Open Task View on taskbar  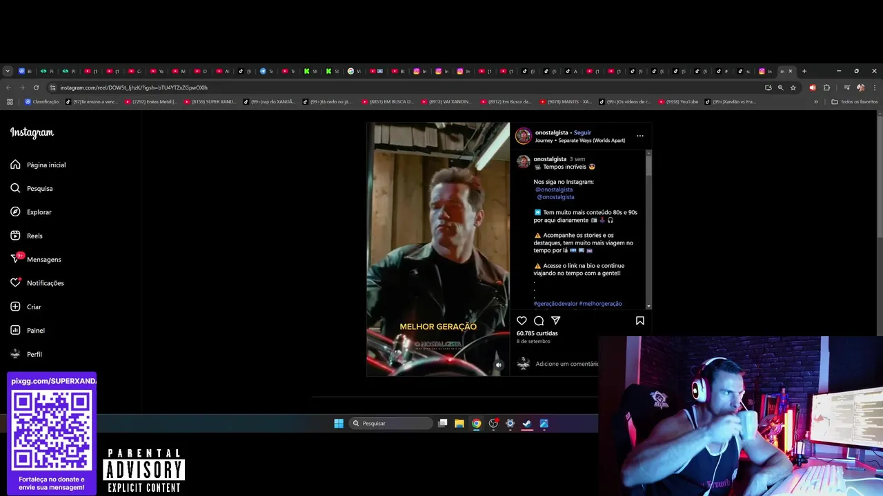coord(443,424)
